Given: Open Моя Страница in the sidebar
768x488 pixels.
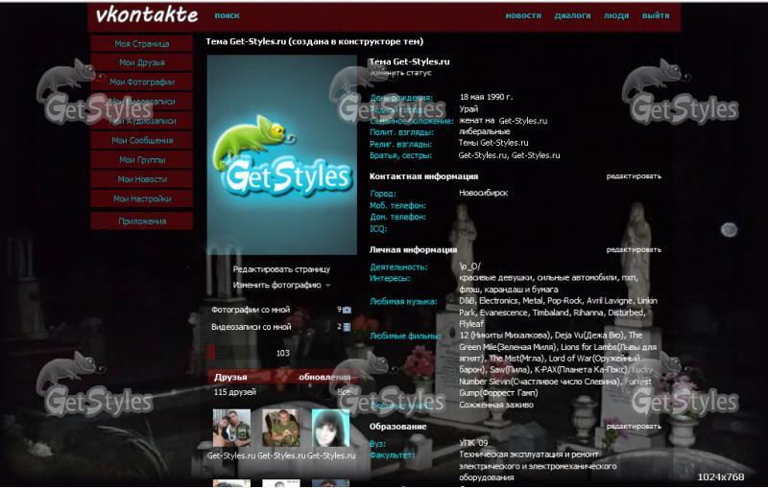Looking at the screenshot, I should point(141,43).
